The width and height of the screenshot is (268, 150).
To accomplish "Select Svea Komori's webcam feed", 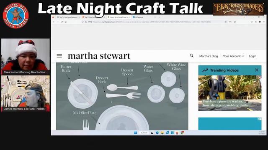I will coord(26,56).
